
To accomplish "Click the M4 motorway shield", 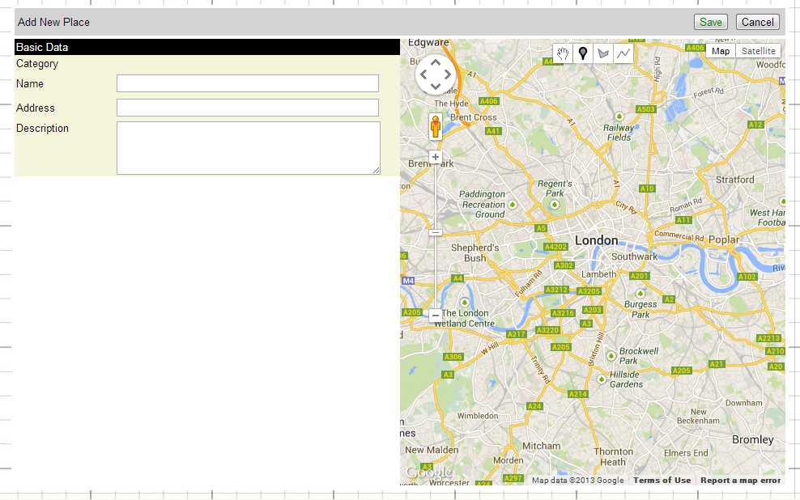I will pos(408,281).
